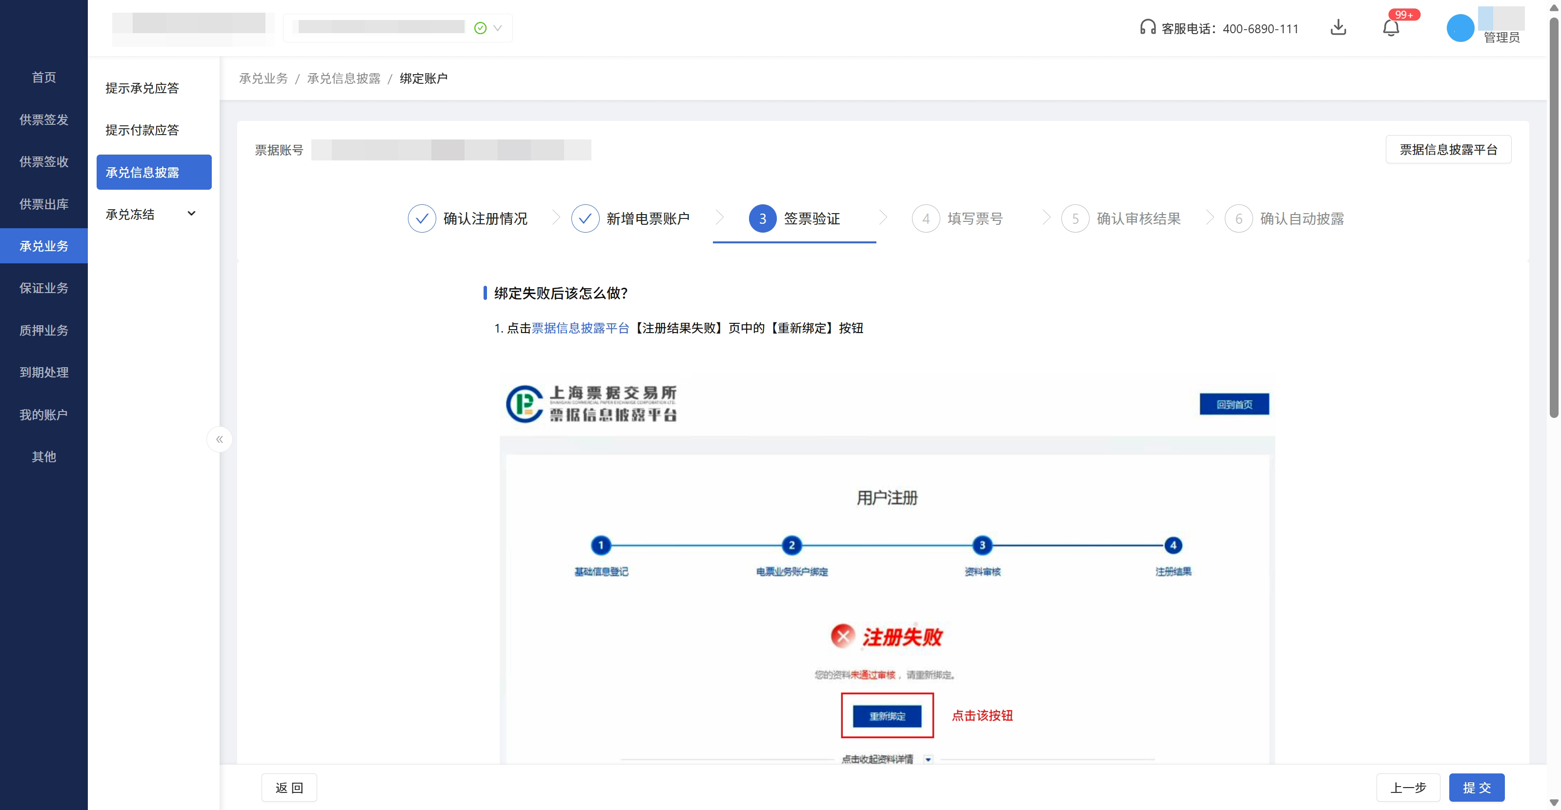Image resolution: width=1561 pixels, height=810 pixels.
Task: Click the vertical page scrollbar
Action: click(1553, 218)
